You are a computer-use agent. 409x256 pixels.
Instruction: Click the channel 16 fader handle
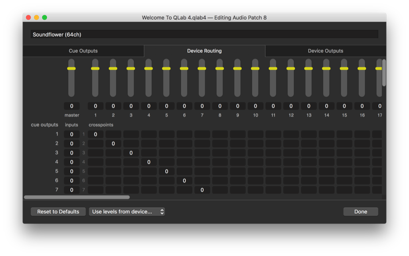click(x=362, y=69)
